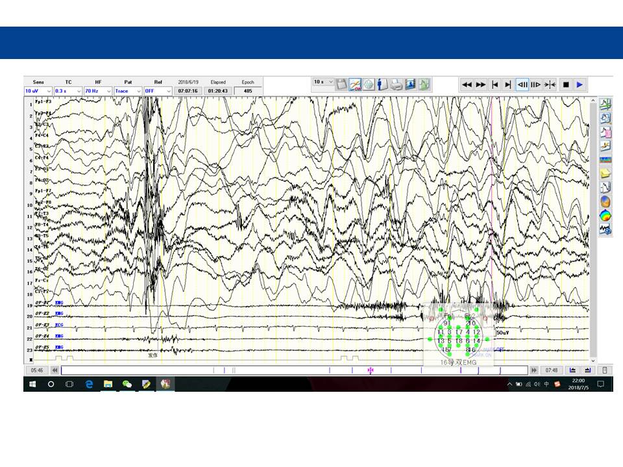Open the color density spectral array icon
Screen dimensions: 623x467
[x=605, y=160]
